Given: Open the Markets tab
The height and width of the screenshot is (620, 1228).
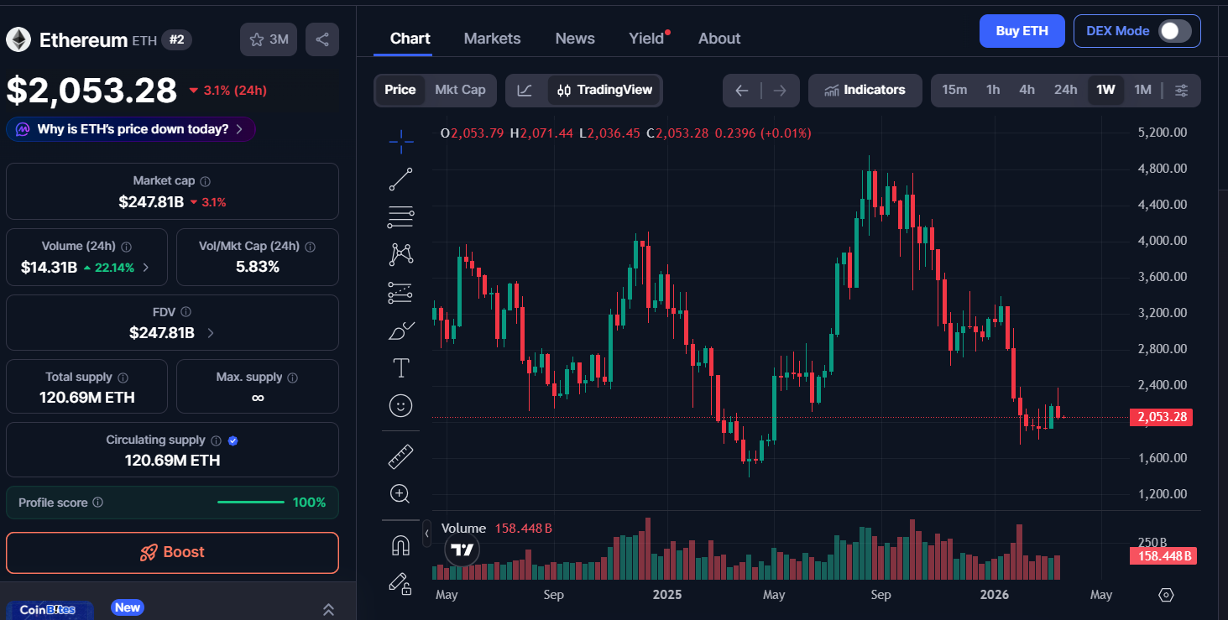Looking at the screenshot, I should tap(492, 39).
